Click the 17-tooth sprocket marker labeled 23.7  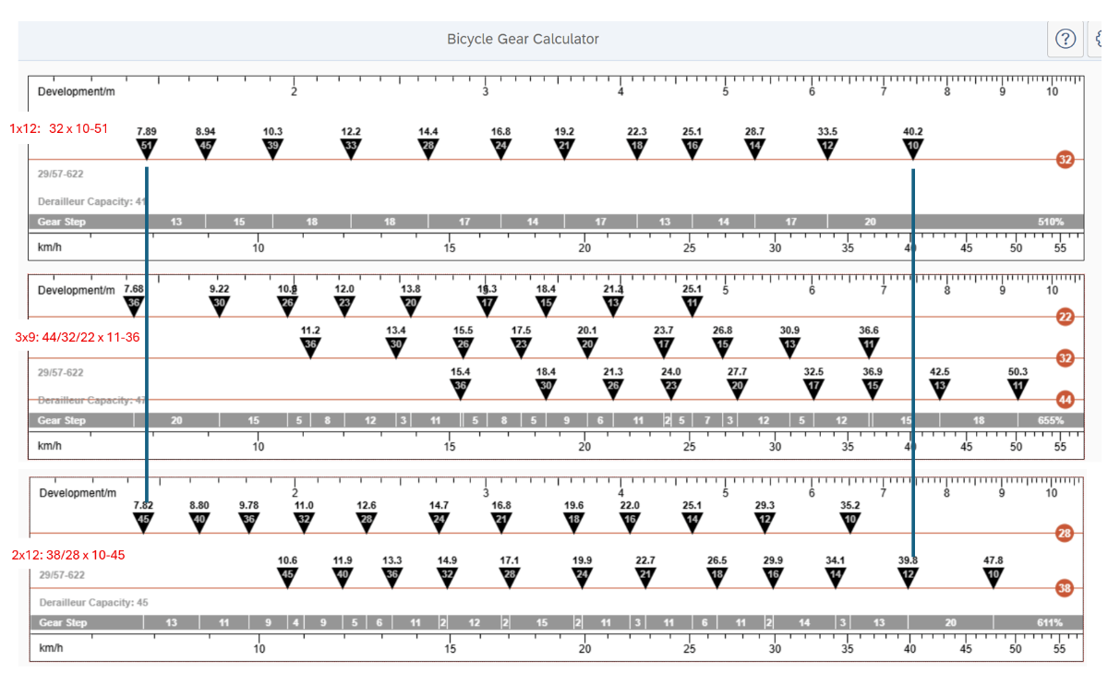click(663, 346)
